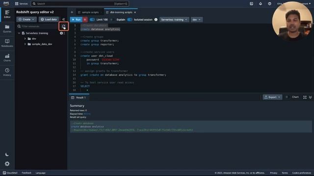This screenshot has height=176, width=314.
Task: Expand the dev database node
Action: 25,39
